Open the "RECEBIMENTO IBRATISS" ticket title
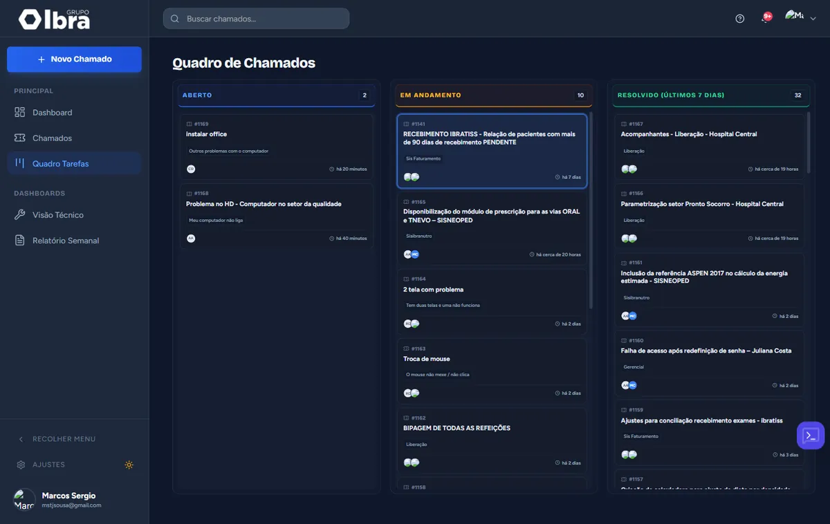830x524 pixels. pyautogui.click(x=490, y=138)
